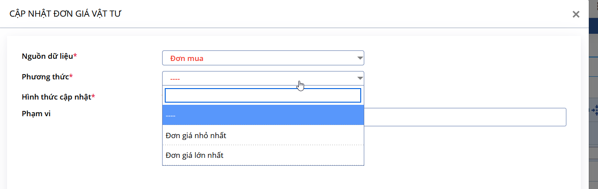
Task: Select the highlighted blank dashes option
Action: coord(263,115)
